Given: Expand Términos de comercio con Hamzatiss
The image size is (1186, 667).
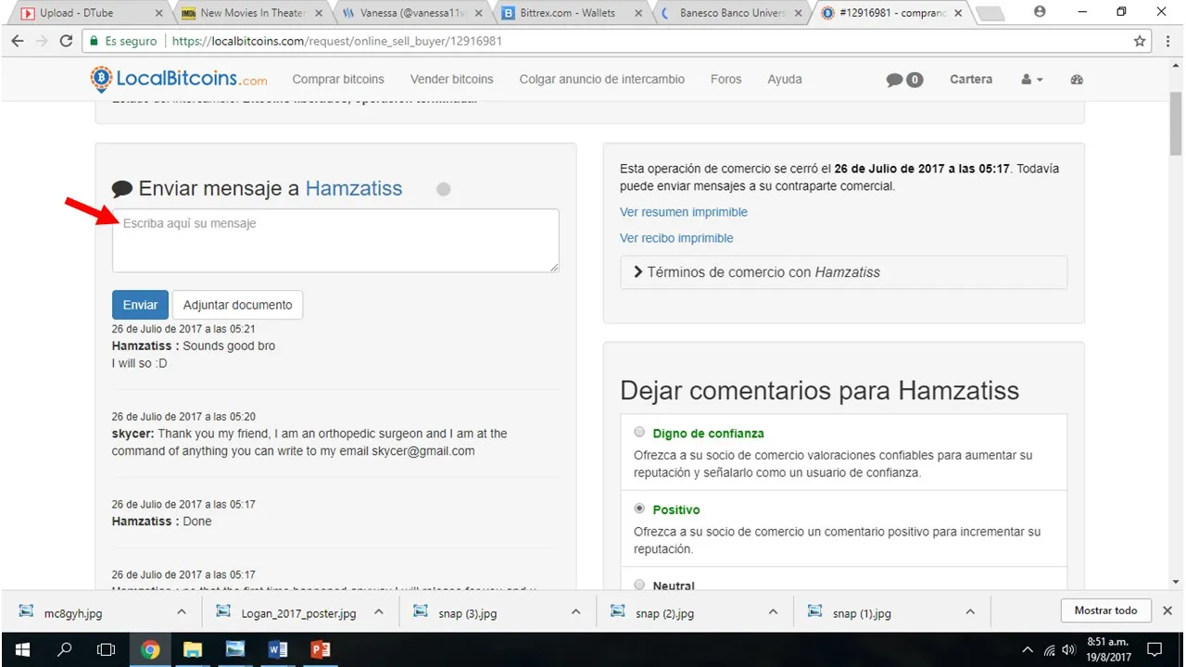Looking at the screenshot, I should pos(843,272).
